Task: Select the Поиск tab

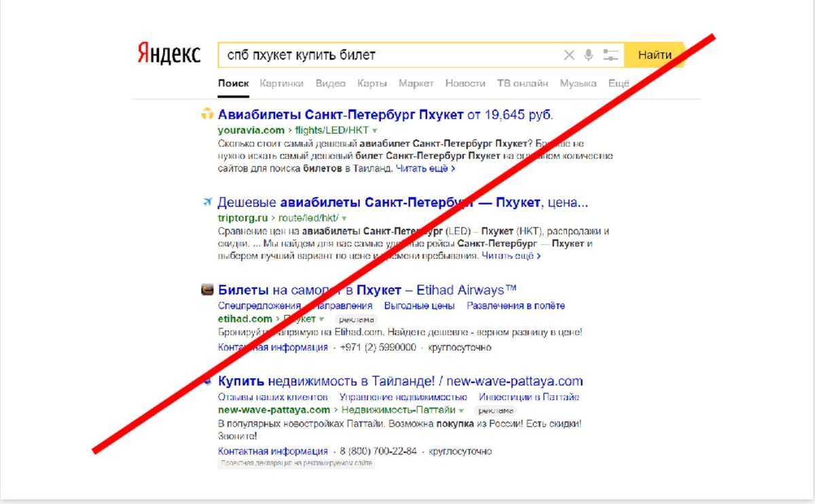Action: pyautogui.click(x=234, y=84)
